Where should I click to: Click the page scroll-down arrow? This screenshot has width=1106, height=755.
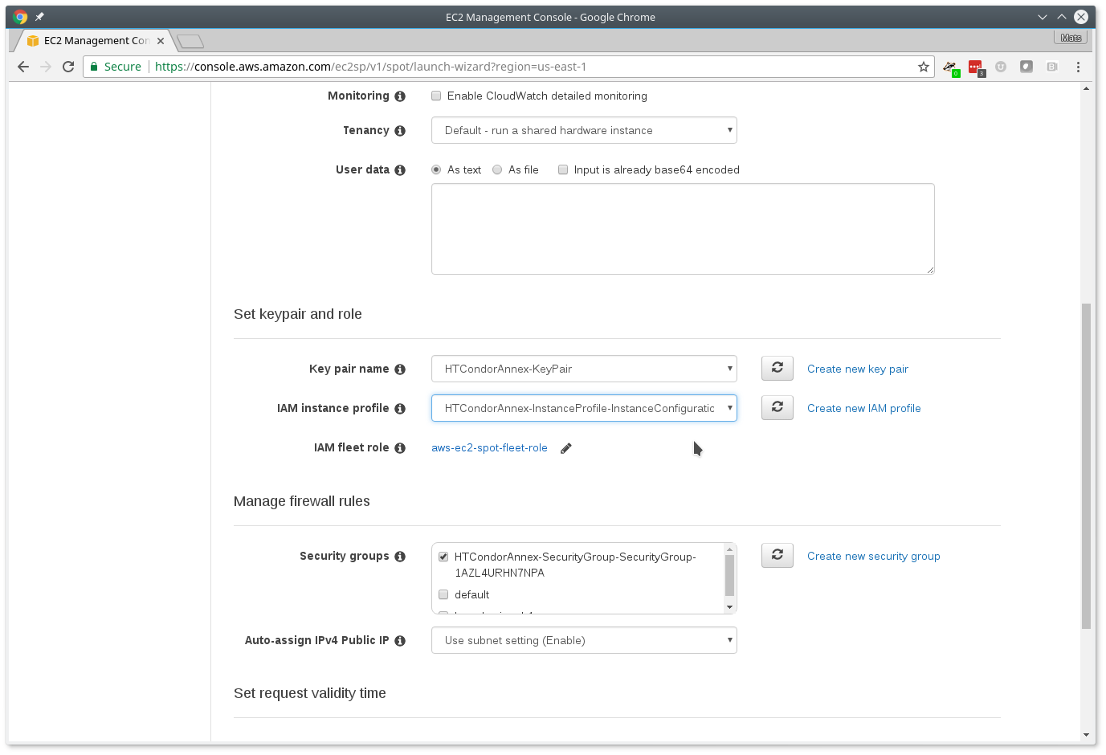(x=1086, y=735)
